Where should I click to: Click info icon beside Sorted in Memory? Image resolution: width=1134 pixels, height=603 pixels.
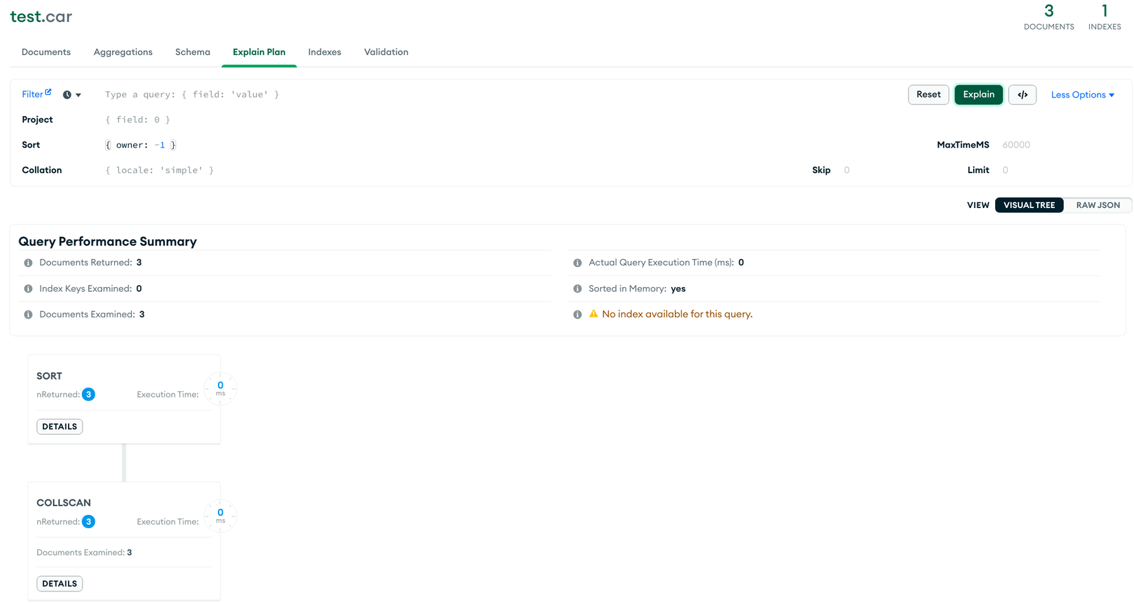coord(577,289)
